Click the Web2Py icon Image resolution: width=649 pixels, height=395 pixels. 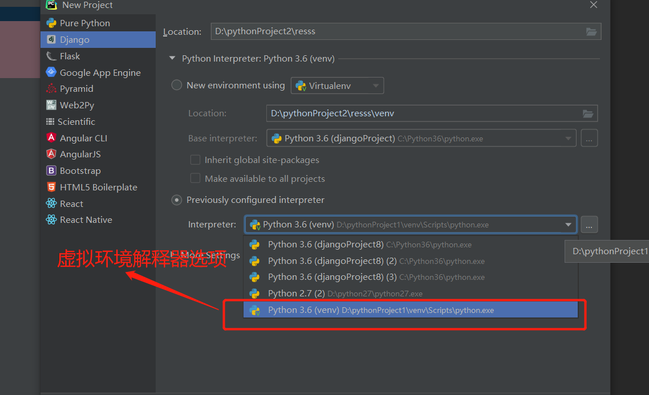[x=51, y=105]
